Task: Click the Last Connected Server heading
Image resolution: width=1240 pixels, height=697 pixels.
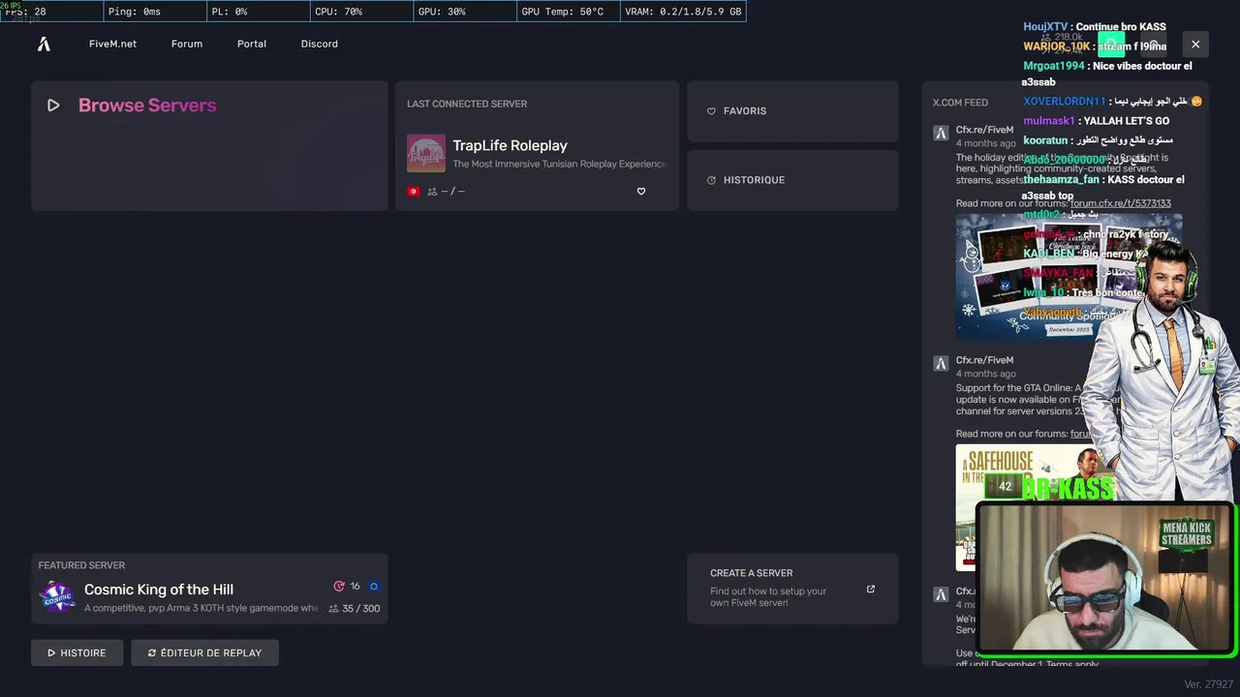Action: [467, 104]
